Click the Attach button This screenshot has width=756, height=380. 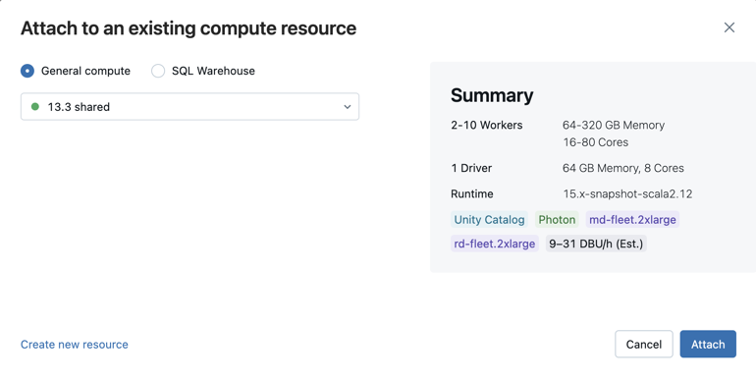click(708, 345)
